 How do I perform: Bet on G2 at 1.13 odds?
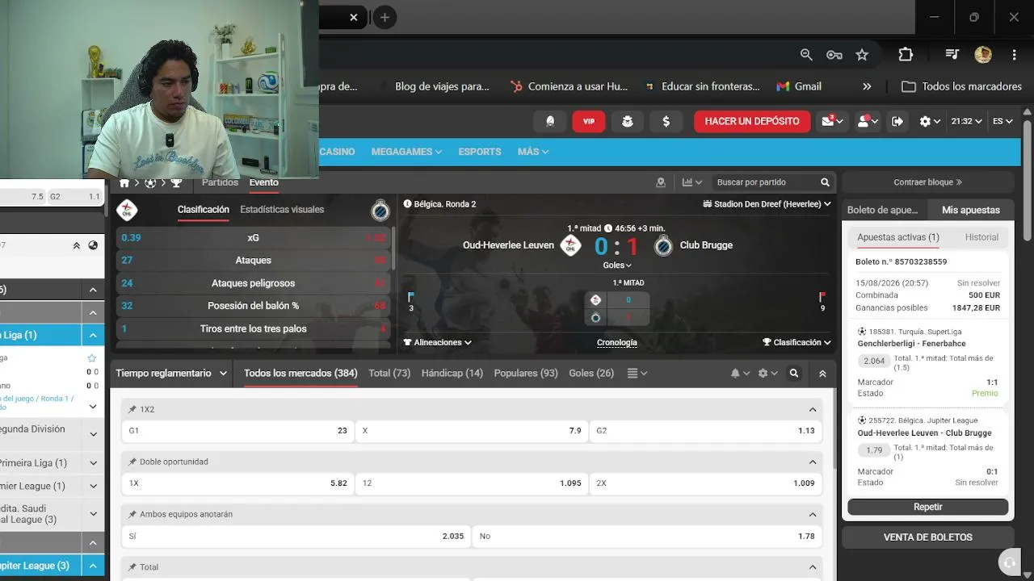click(705, 431)
